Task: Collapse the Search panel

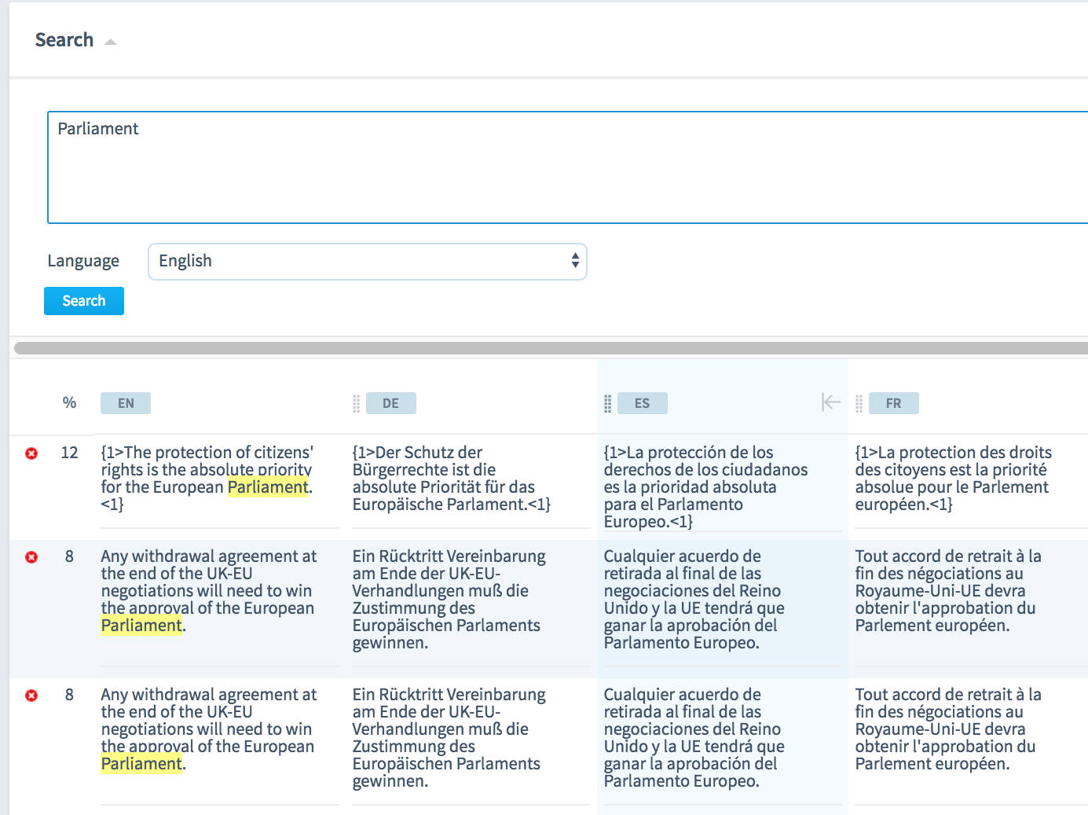Action: point(110,39)
